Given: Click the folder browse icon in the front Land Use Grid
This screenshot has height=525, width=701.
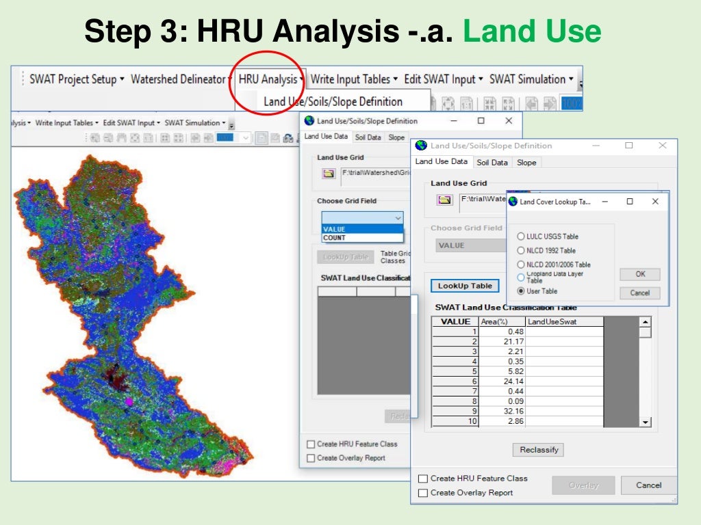Looking at the screenshot, I should coord(446,200).
